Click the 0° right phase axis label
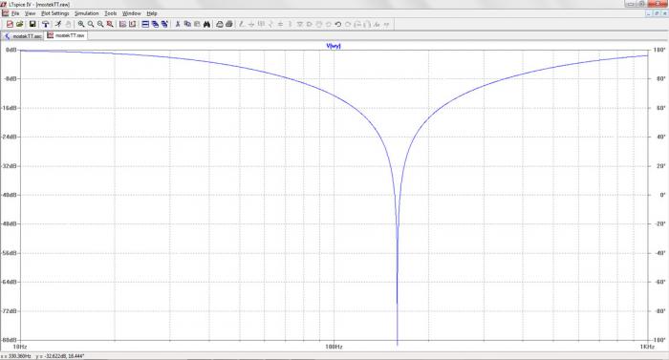The height and width of the screenshot is (360, 669). (662, 195)
